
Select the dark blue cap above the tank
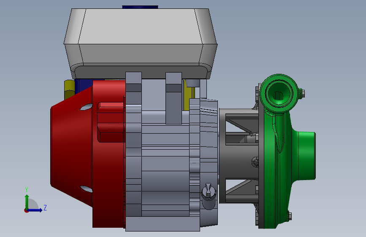[x=140, y=7]
